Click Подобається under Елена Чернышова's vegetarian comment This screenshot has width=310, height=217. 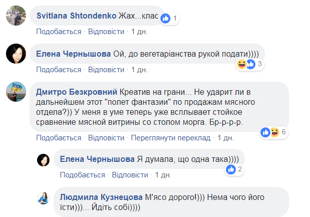(59, 69)
